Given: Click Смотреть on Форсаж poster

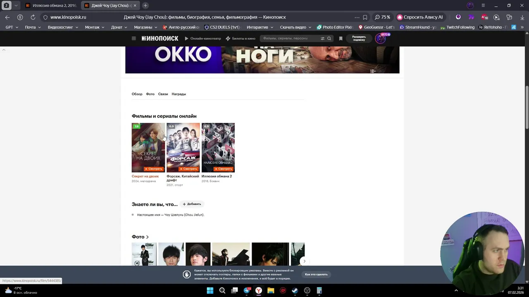Looking at the screenshot, I should (x=188, y=169).
